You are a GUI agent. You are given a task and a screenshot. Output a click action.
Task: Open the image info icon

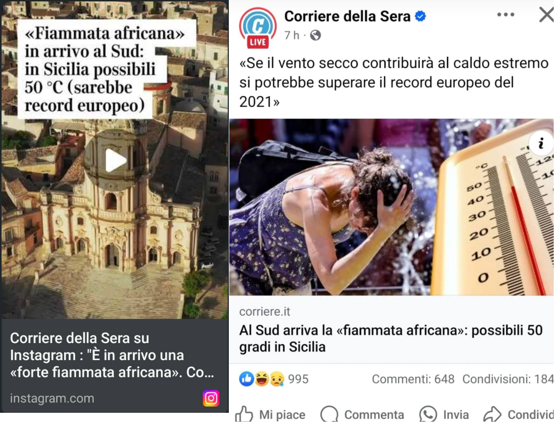point(541,143)
